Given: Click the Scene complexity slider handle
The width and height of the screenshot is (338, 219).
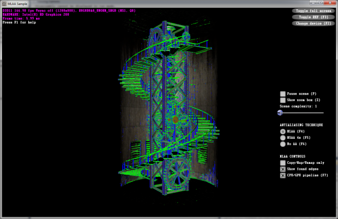Looking at the screenshot, I should pos(280,113).
